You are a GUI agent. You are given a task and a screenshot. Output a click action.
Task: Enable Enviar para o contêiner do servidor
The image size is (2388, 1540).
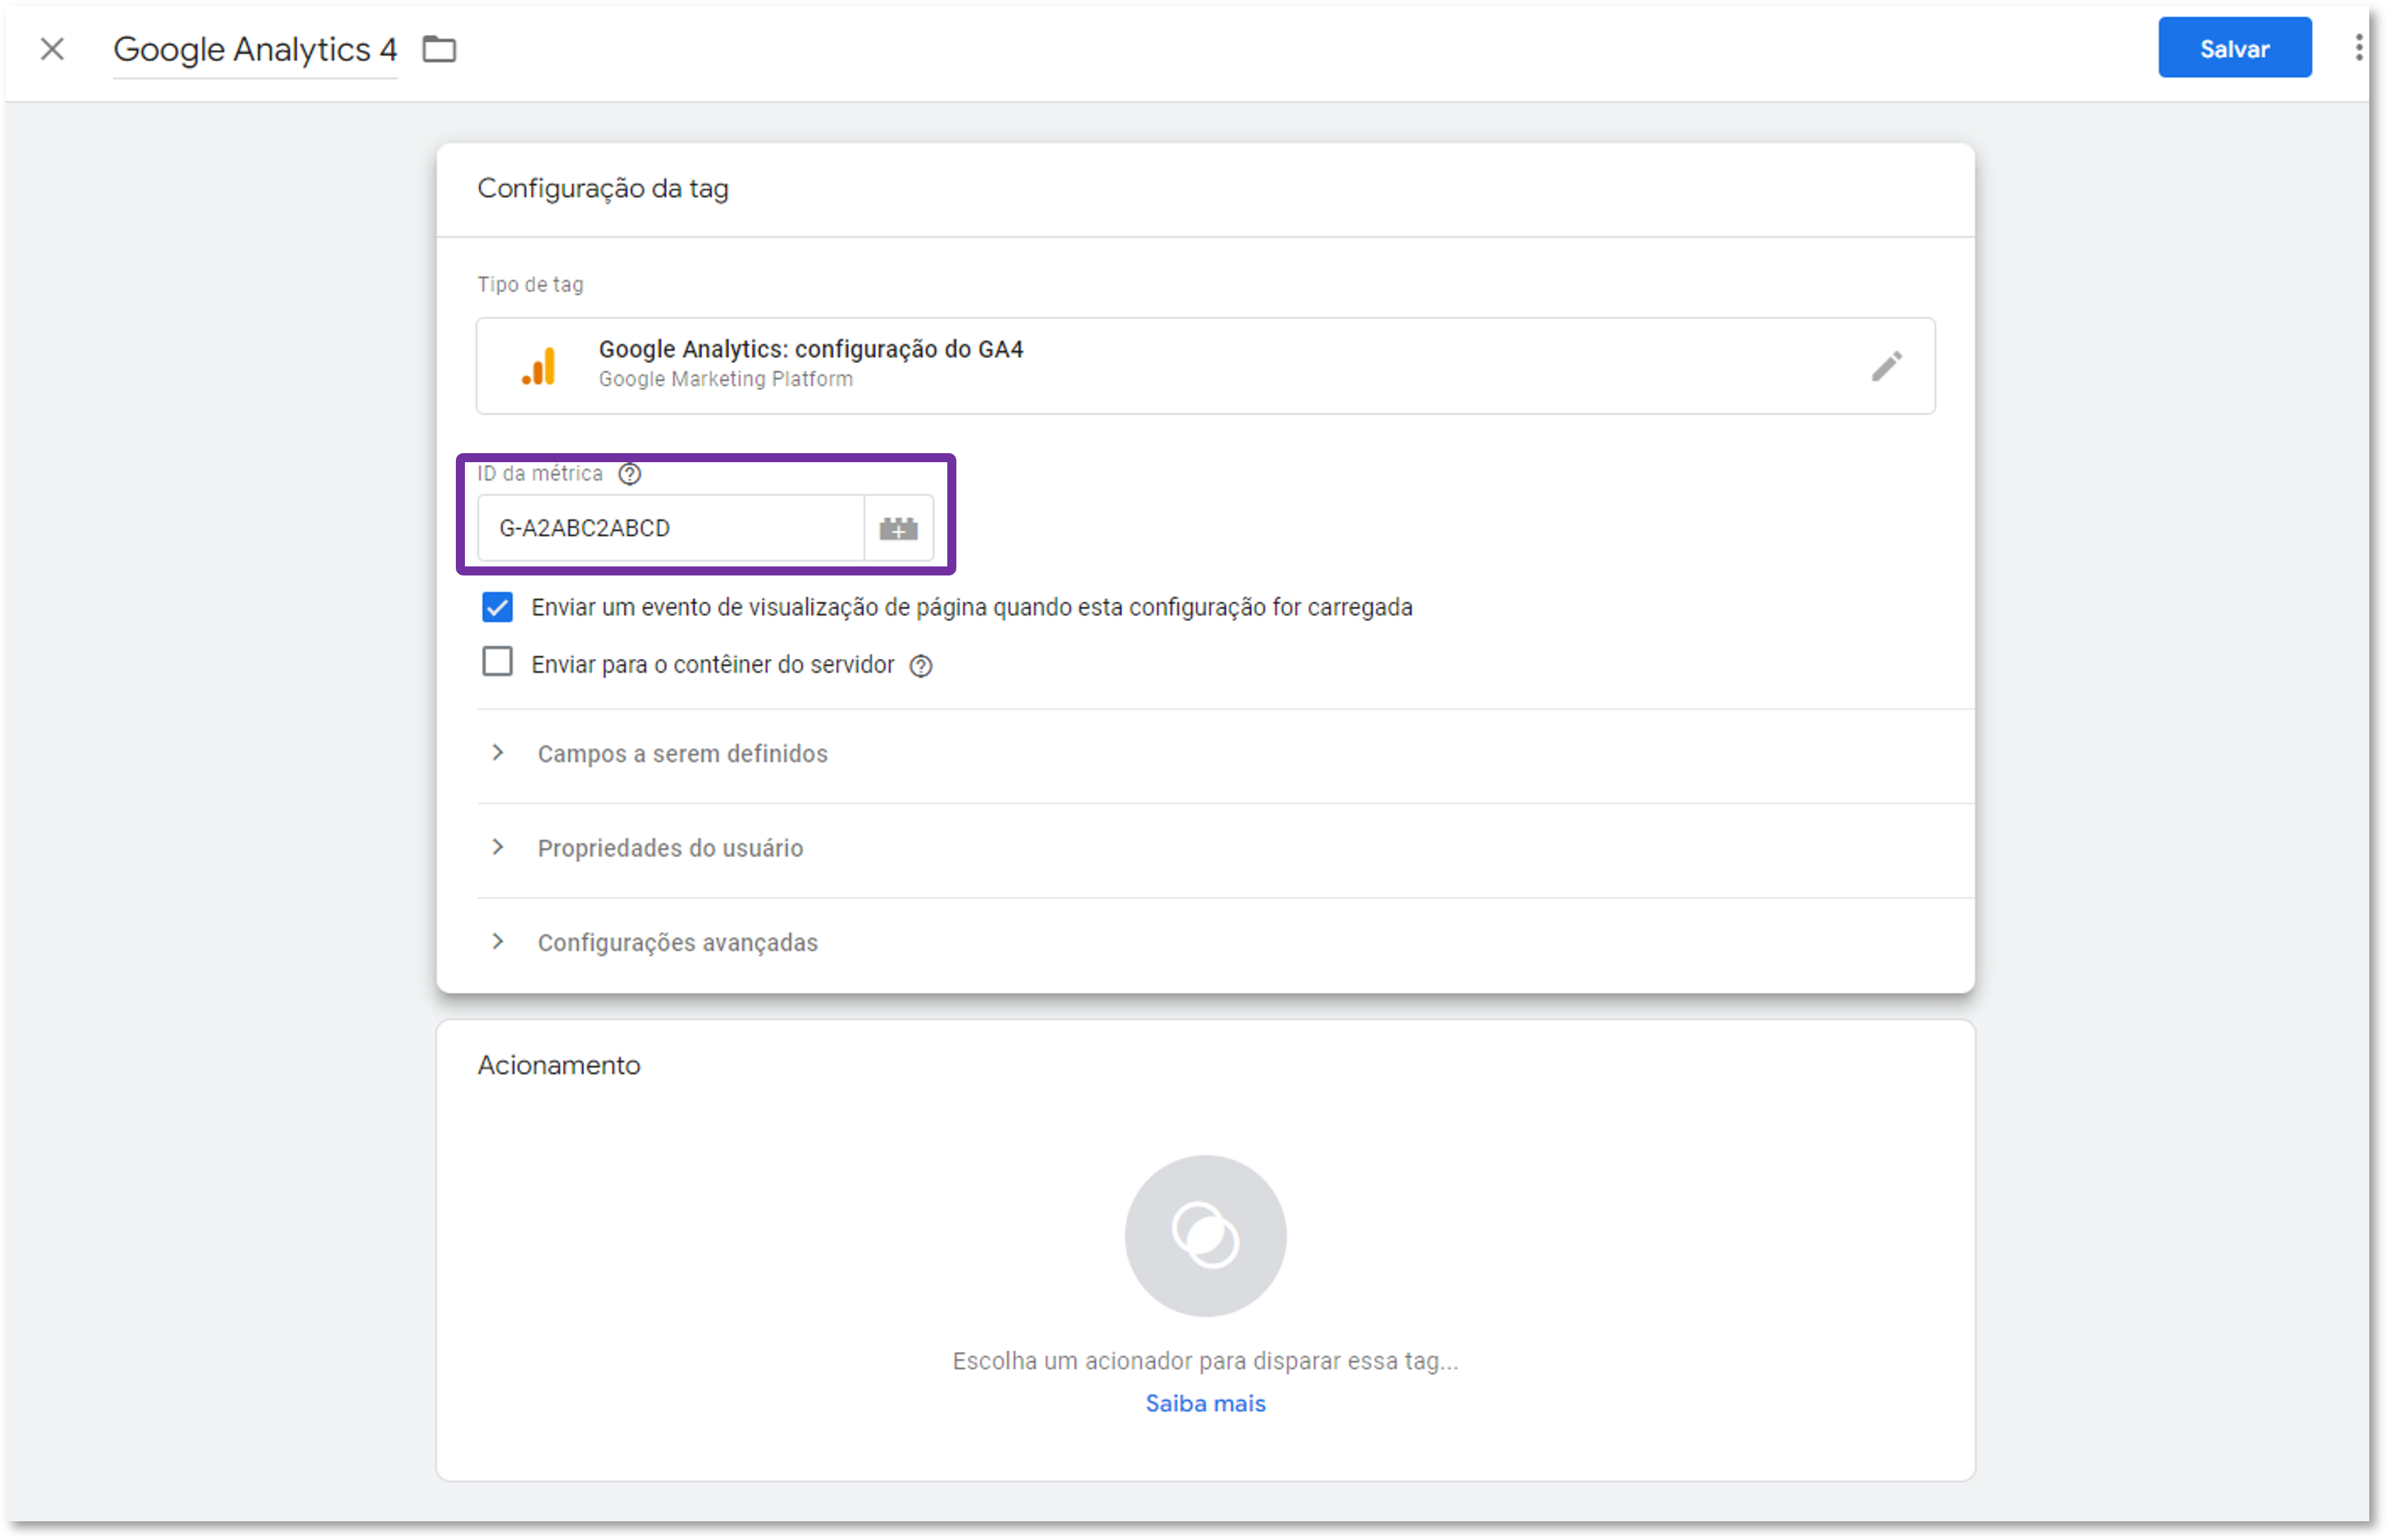click(x=497, y=662)
